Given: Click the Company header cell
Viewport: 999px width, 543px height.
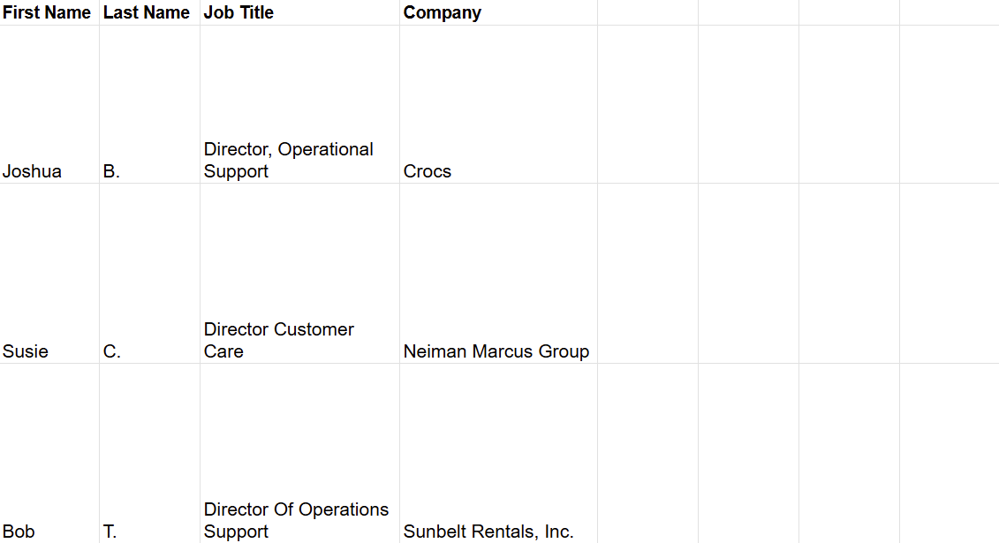Looking at the screenshot, I should pos(499,12).
